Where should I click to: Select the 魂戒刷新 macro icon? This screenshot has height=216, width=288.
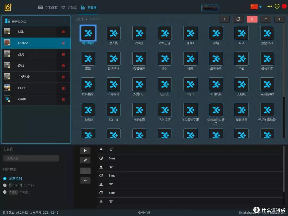(x=88, y=33)
